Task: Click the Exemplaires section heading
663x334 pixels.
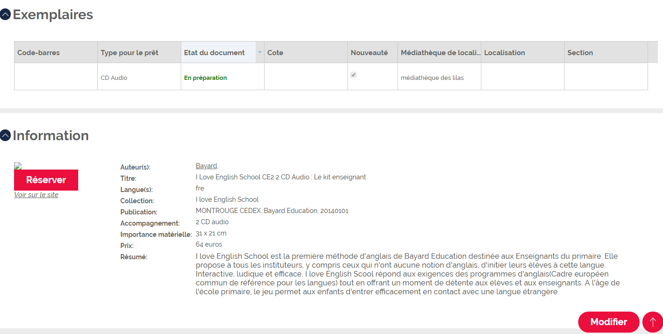Action: click(x=53, y=15)
